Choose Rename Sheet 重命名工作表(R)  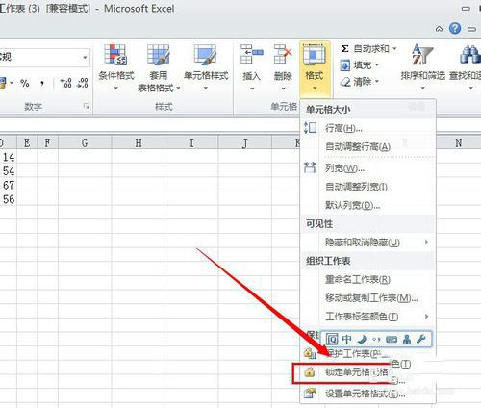click(x=367, y=279)
